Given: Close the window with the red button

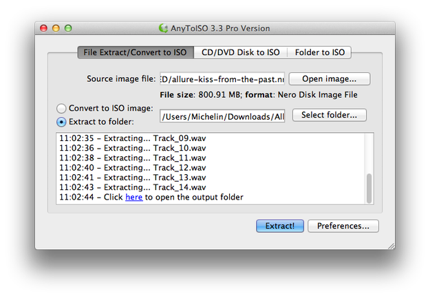Looking at the screenshot, I should point(43,28).
